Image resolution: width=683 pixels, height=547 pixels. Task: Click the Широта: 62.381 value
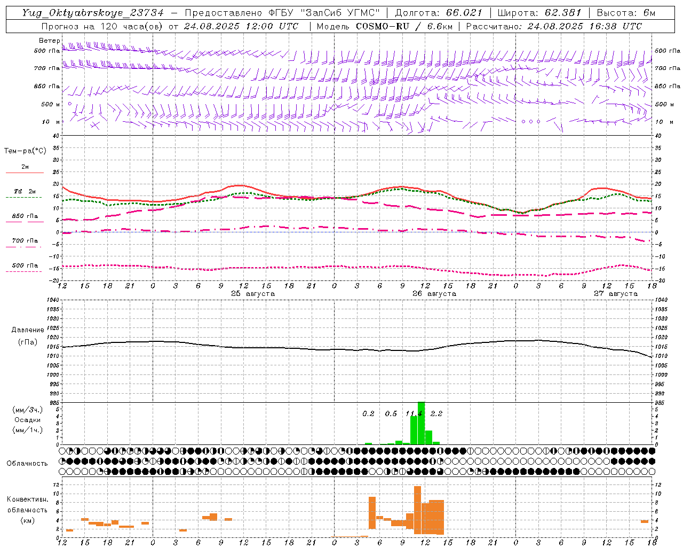[539, 13]
